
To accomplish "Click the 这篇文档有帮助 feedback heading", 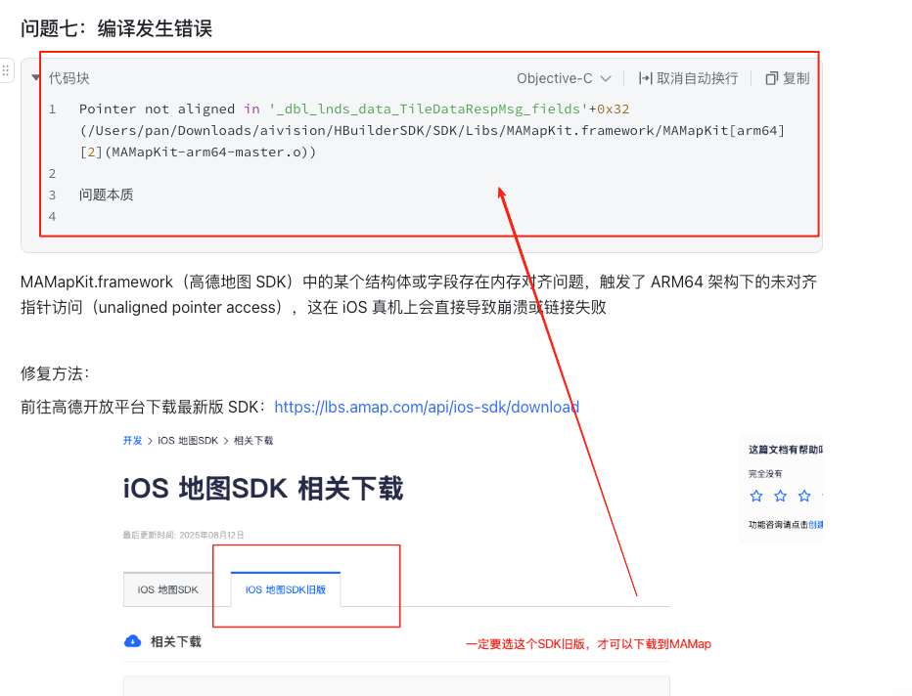I will [785, 450].
